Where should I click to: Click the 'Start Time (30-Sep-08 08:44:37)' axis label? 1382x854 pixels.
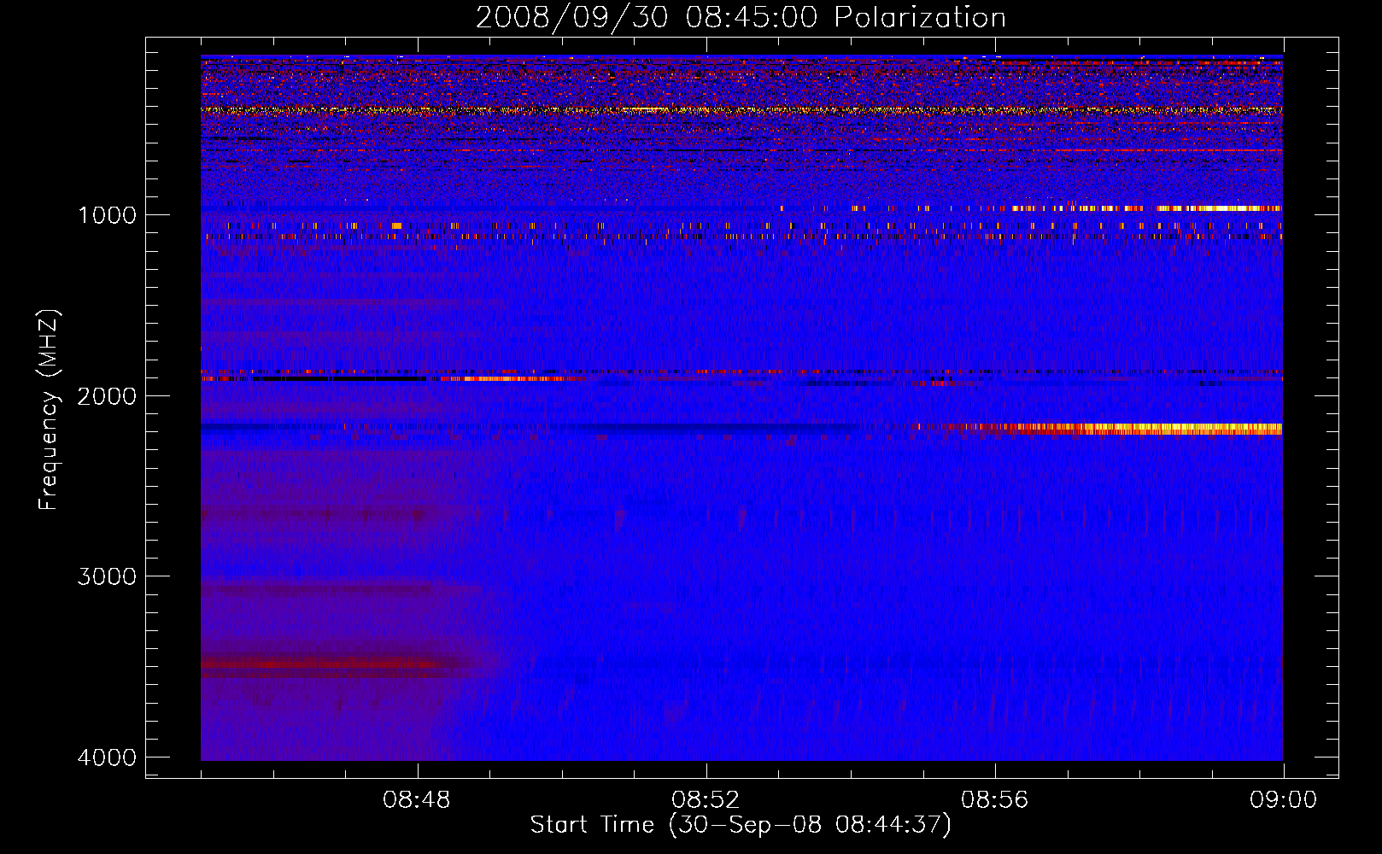741,825
